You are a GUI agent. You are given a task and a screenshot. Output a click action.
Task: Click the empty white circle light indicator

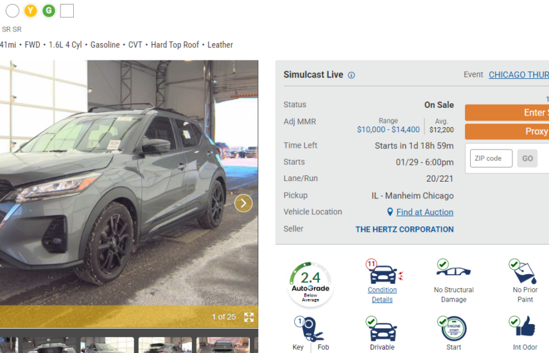(x=12, y=11)
